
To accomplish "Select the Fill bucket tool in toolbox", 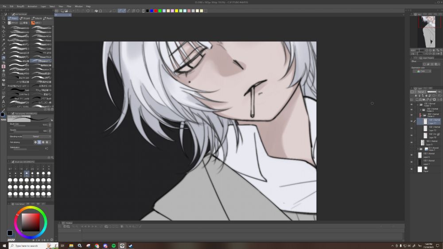I will tap(4, 80).
